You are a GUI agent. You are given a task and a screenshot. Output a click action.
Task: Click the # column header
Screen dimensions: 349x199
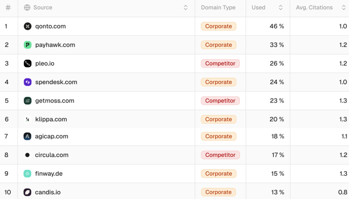pos(8,7)
